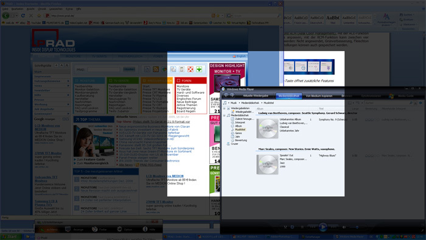The width and height of the screenshot is (426, 240).
Task: Open the Windows Start button
Action: tap(11, 237)
